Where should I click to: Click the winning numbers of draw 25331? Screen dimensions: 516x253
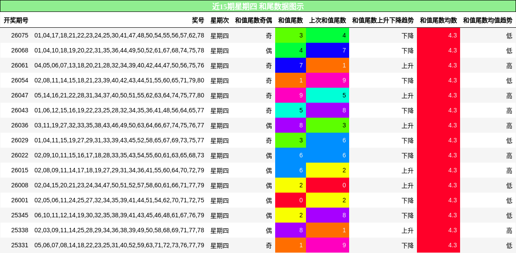pos(119,245)
